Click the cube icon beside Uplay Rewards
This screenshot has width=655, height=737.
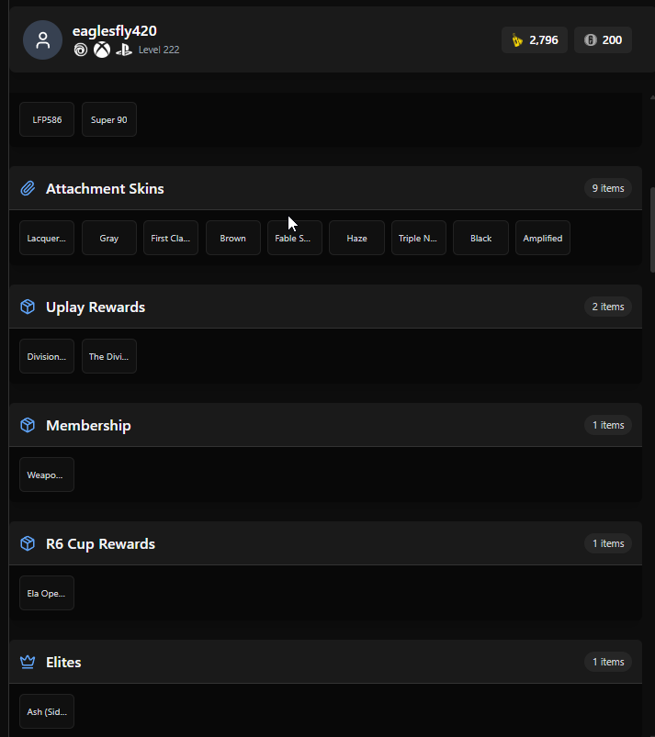pyautogui.click(x=28, y=307)
